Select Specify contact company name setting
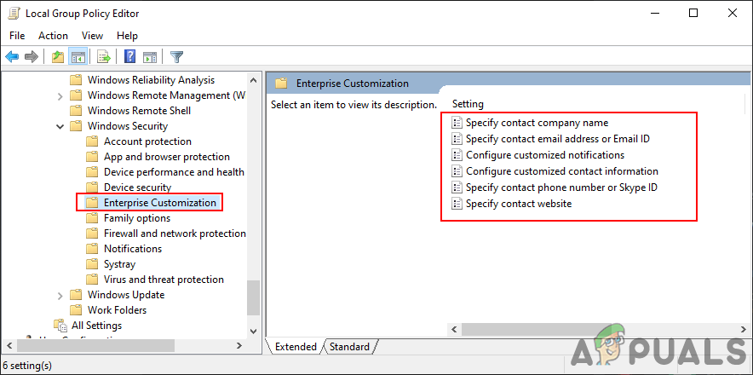 click(x=537, y=123)
